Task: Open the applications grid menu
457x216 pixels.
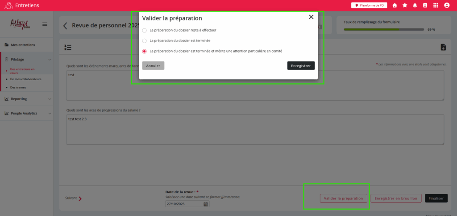Action: tap(436, 5)
